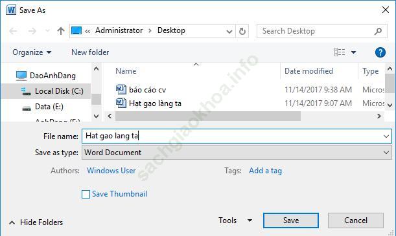Click the Back navigation arrow
This screenshot has height=236, width=396.
(x=13, y=31)
